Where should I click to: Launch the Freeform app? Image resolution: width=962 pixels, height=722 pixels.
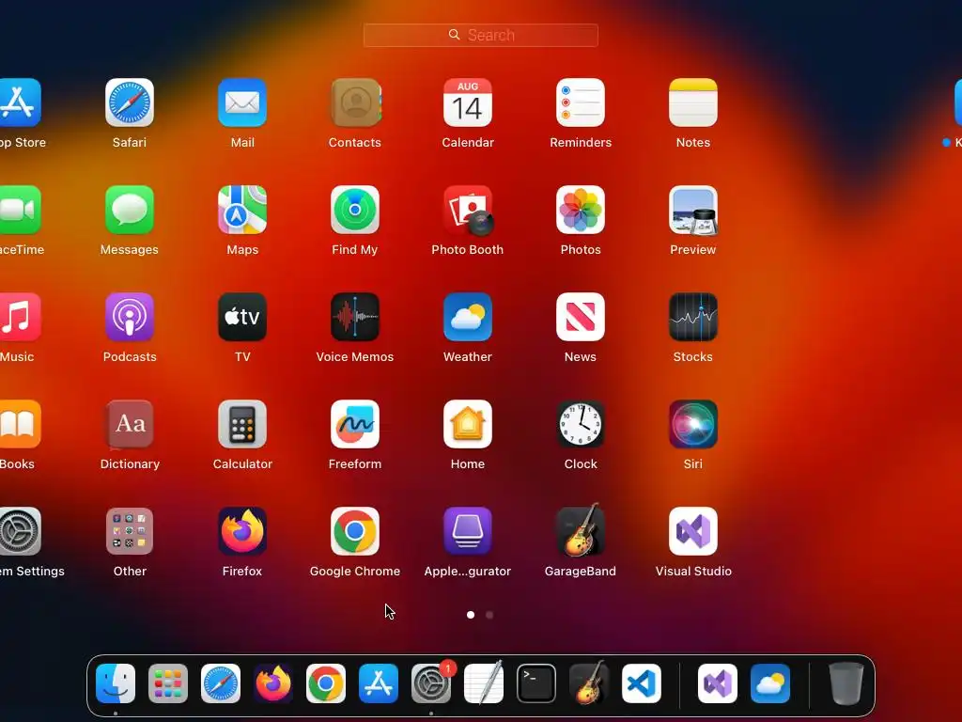coord(355,424)
